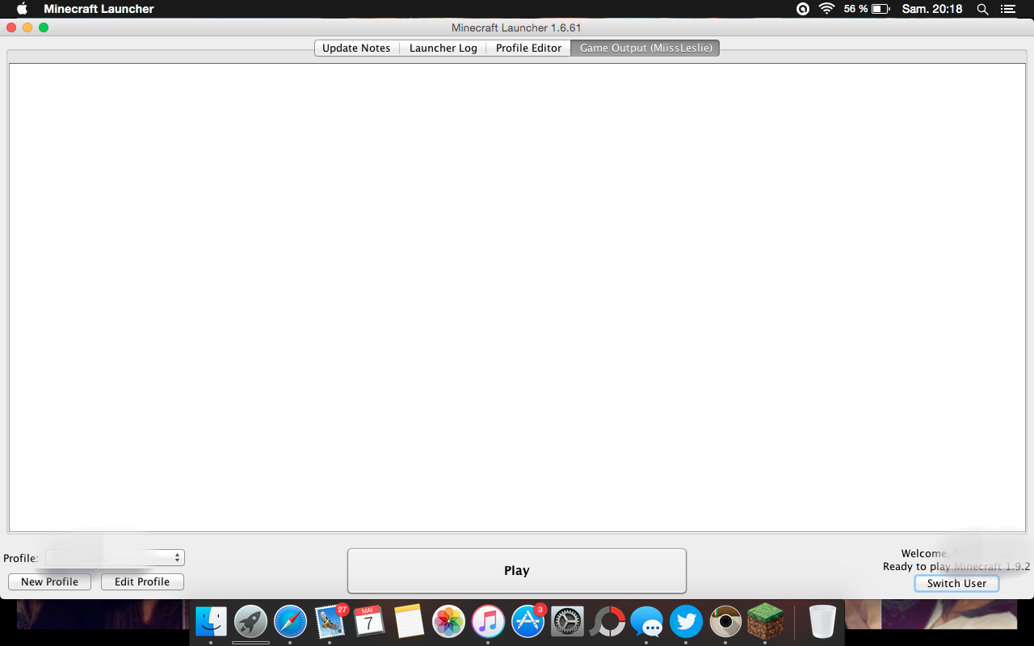Screen dimensions: 1034x646
Task: Click the battery status icon
Action: [881, 9]
